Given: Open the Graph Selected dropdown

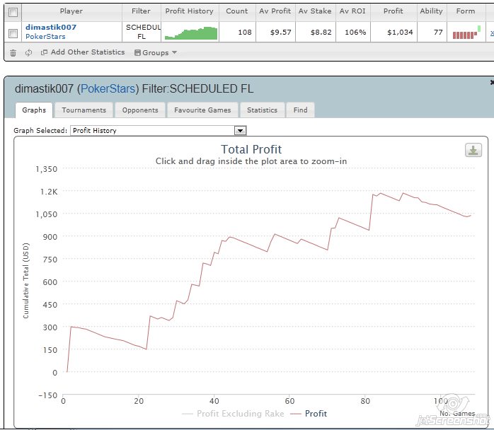Looking at the screenshot, I should (x=240, y=131).
